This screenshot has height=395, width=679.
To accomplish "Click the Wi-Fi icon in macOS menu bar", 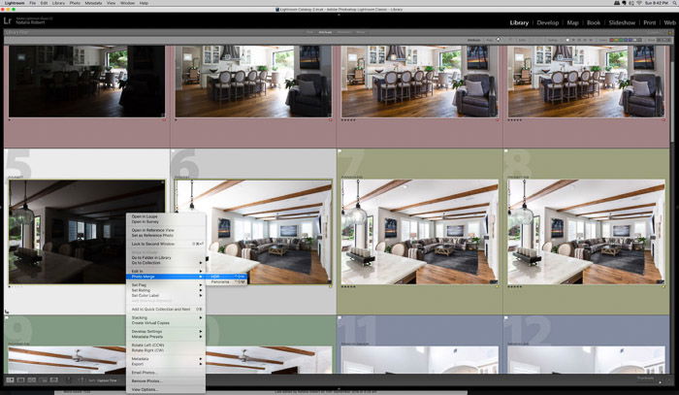I will 639,3.
